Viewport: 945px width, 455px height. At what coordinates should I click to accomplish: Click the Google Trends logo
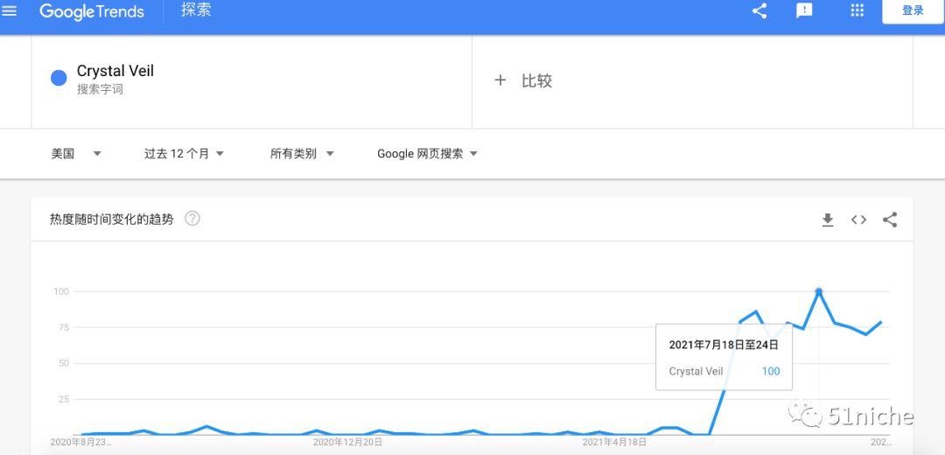point(92,10)
